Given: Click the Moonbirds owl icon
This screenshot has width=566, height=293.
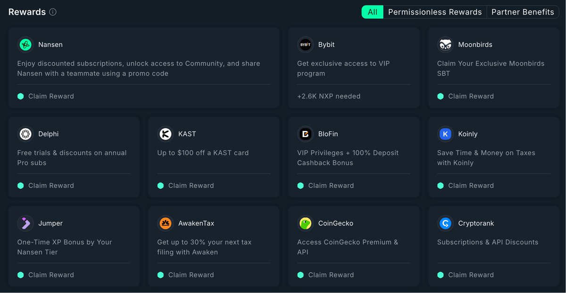Looking at the screenshot, I should click(445, 45).
